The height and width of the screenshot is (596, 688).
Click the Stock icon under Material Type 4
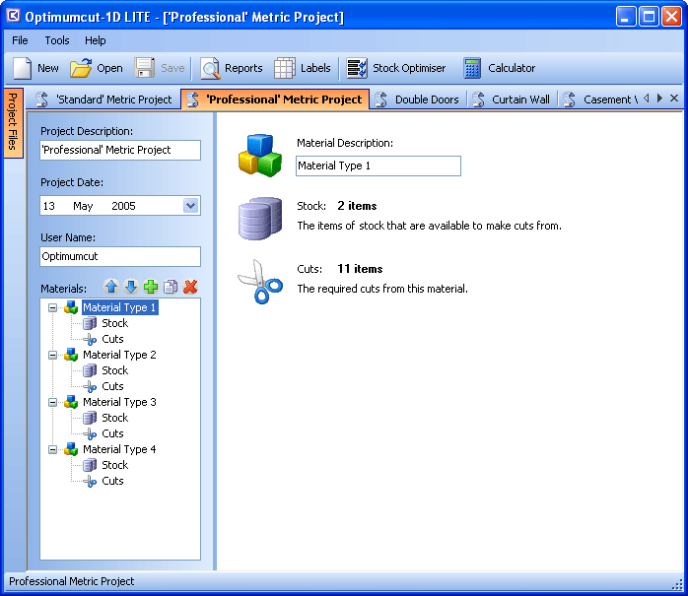(90, 465)
